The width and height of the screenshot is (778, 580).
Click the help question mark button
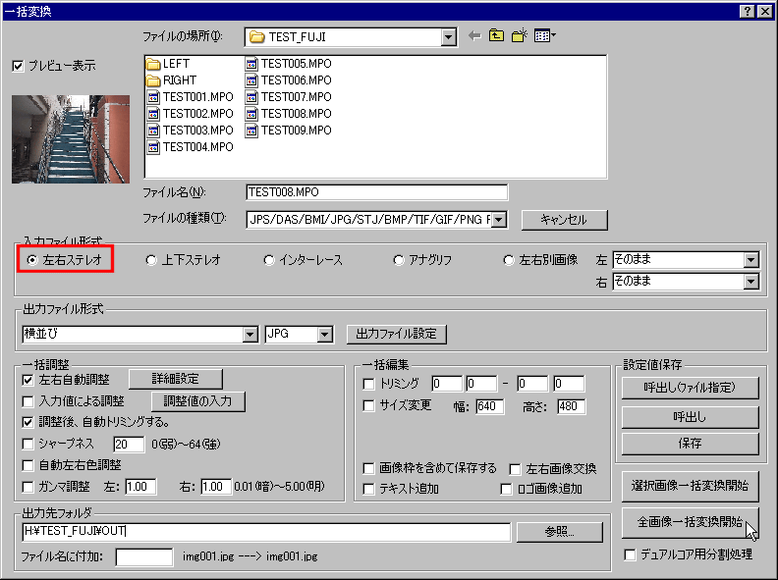click(x=747, y=12)
